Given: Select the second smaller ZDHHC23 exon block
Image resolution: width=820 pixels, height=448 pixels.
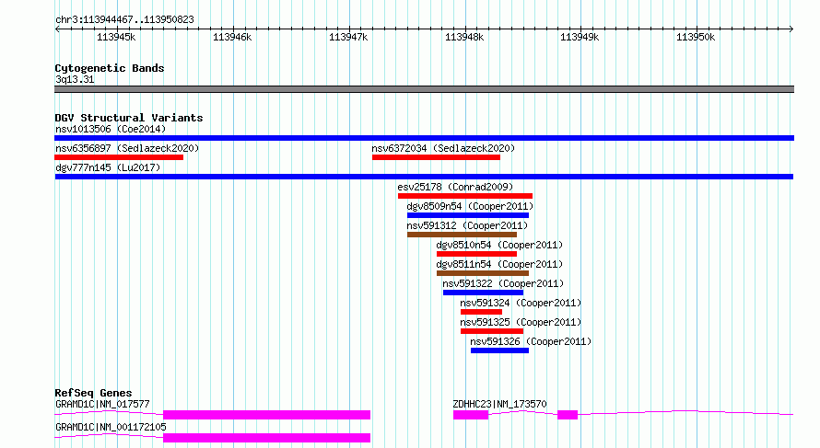Looking at the screenshot, I should (568, 415).
